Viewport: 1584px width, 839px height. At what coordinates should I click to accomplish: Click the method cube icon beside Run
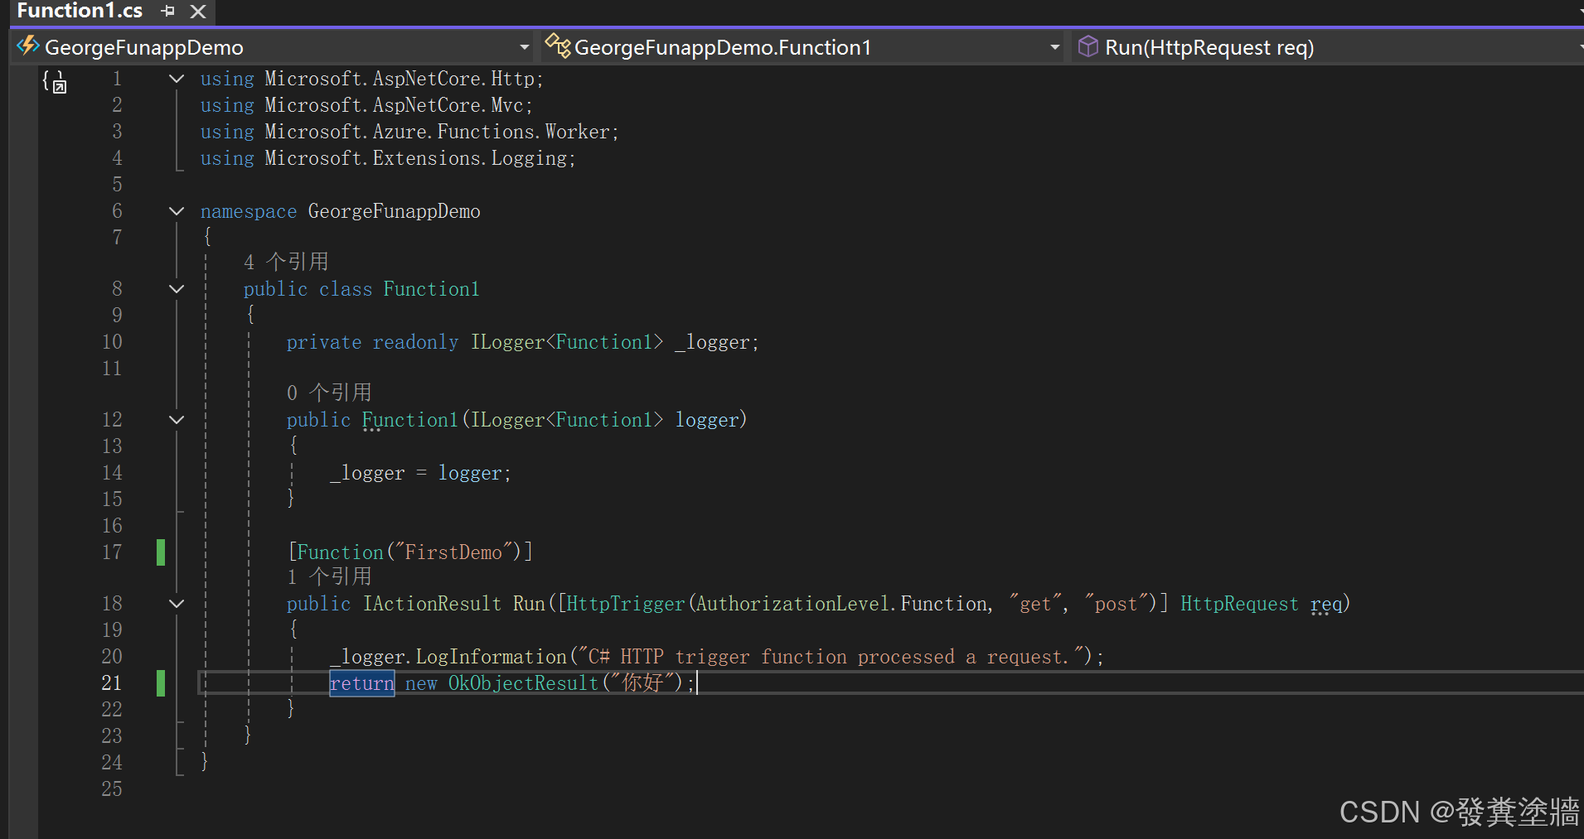tap(1087, 46)
